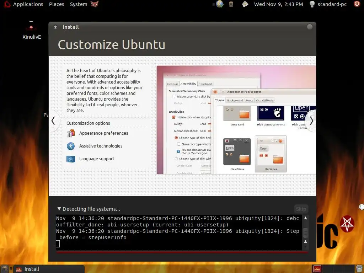Advance to the next slide with the right arrow
The image size is (364, 273).
pyautogui.click(x=311, y=121)
